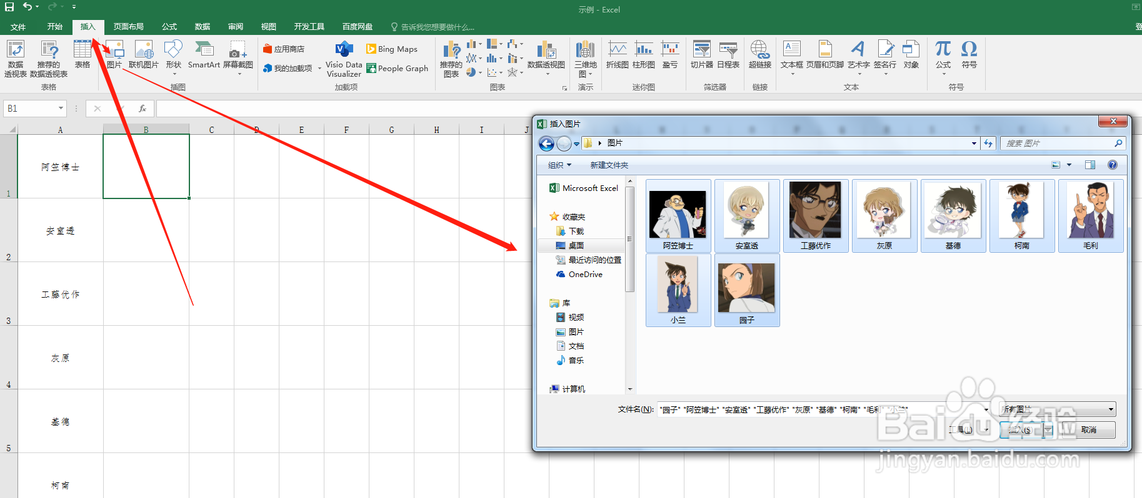Screen dimensions: 1142x498
Task: Insert a Slicer filter
Action: (x=702, y=54)
